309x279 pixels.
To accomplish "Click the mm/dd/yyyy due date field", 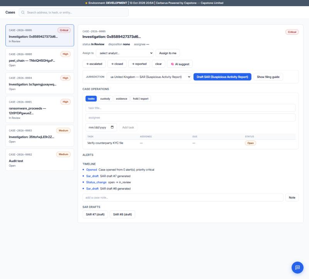I will click(x=101, y=127).
